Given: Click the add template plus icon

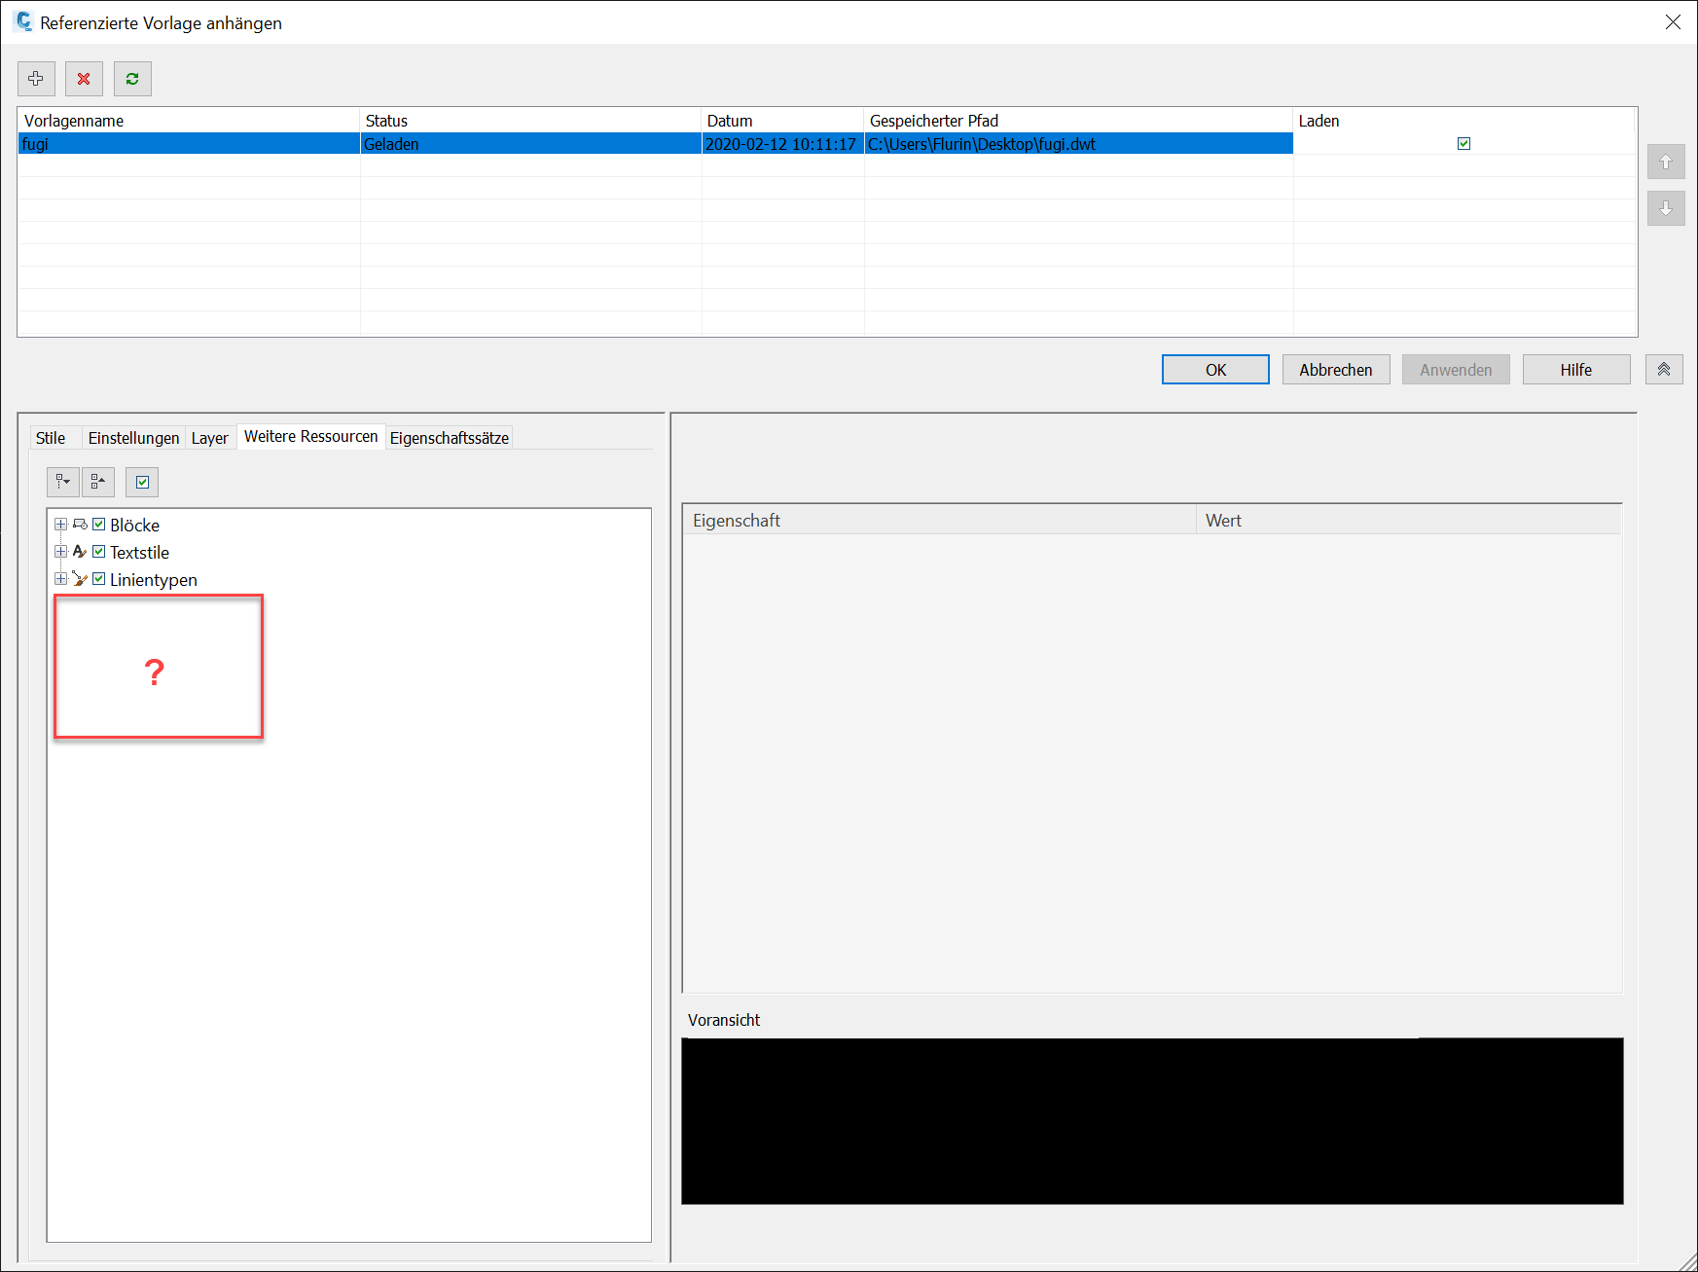Looking at the screenshot, I should [36, 79].
